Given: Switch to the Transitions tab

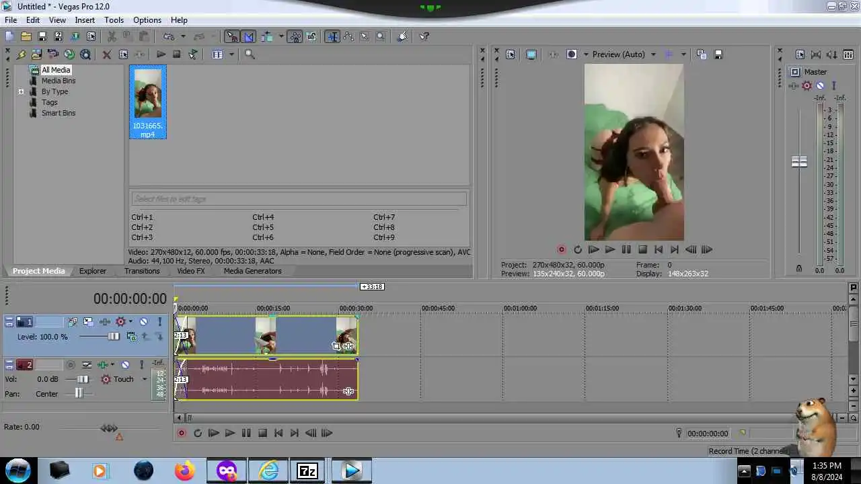Looking at the screenshot, I should (x=142, y=271).
